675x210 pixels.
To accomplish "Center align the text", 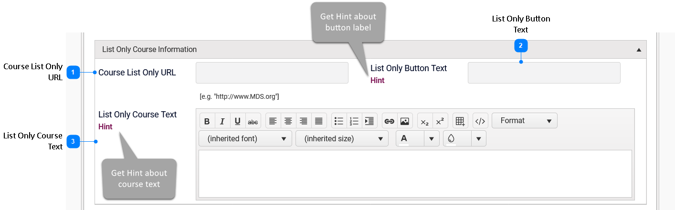I will pos(288,121).
